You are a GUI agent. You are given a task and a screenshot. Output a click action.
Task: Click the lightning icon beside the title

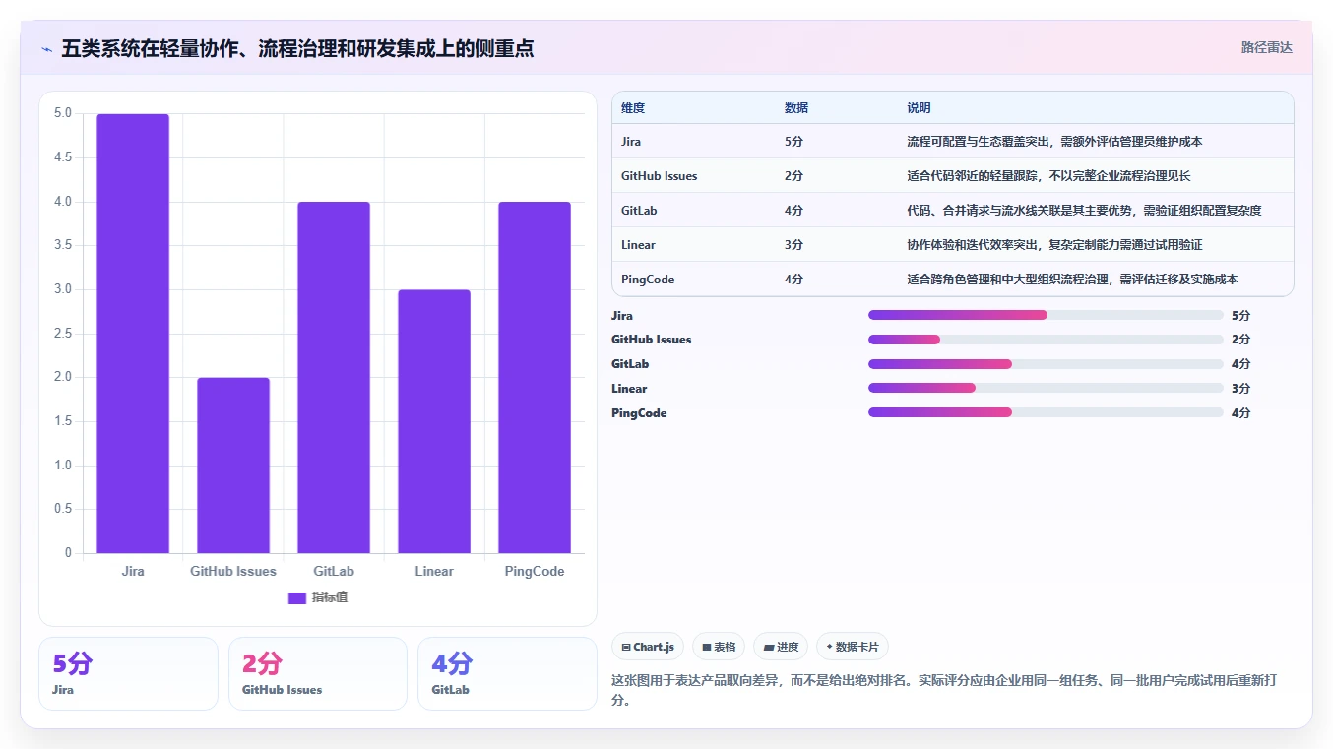[47, 48]
